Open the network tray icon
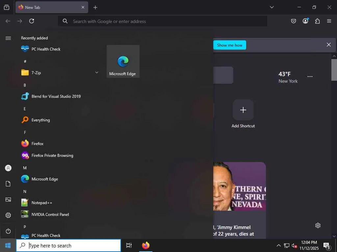The image size is (337, 252). pyautogui.click(x=287, y=245)
